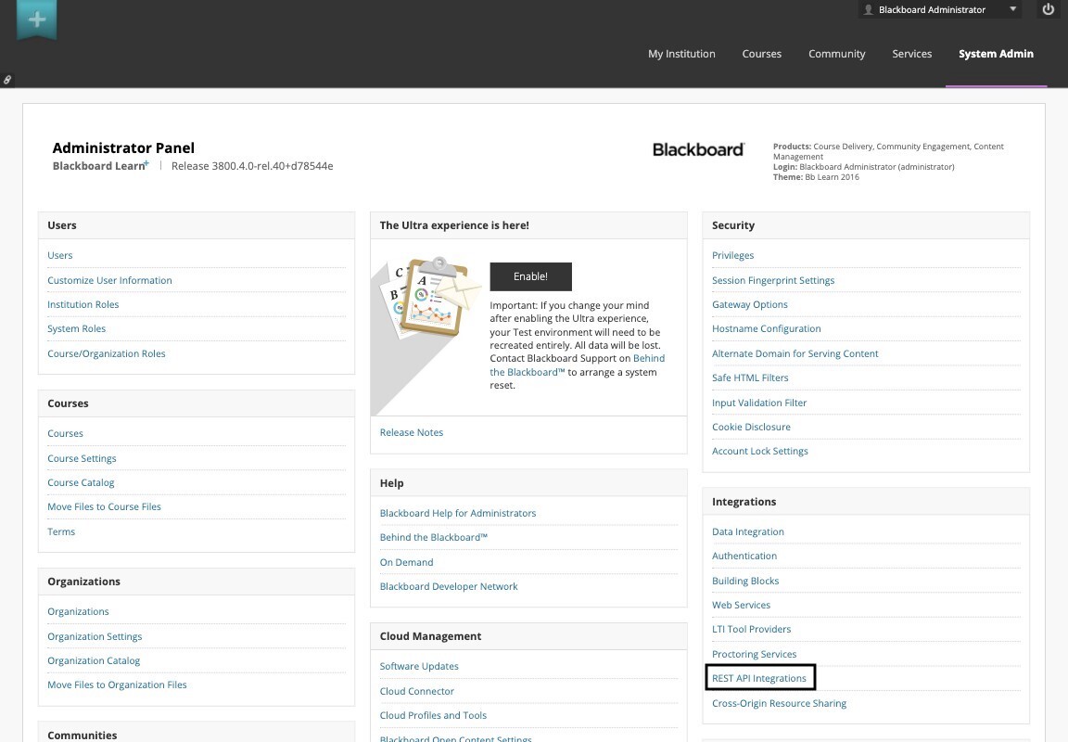
Task: Open Cross-Origin Resource Sharing
Action: click(x=779, y=703)
